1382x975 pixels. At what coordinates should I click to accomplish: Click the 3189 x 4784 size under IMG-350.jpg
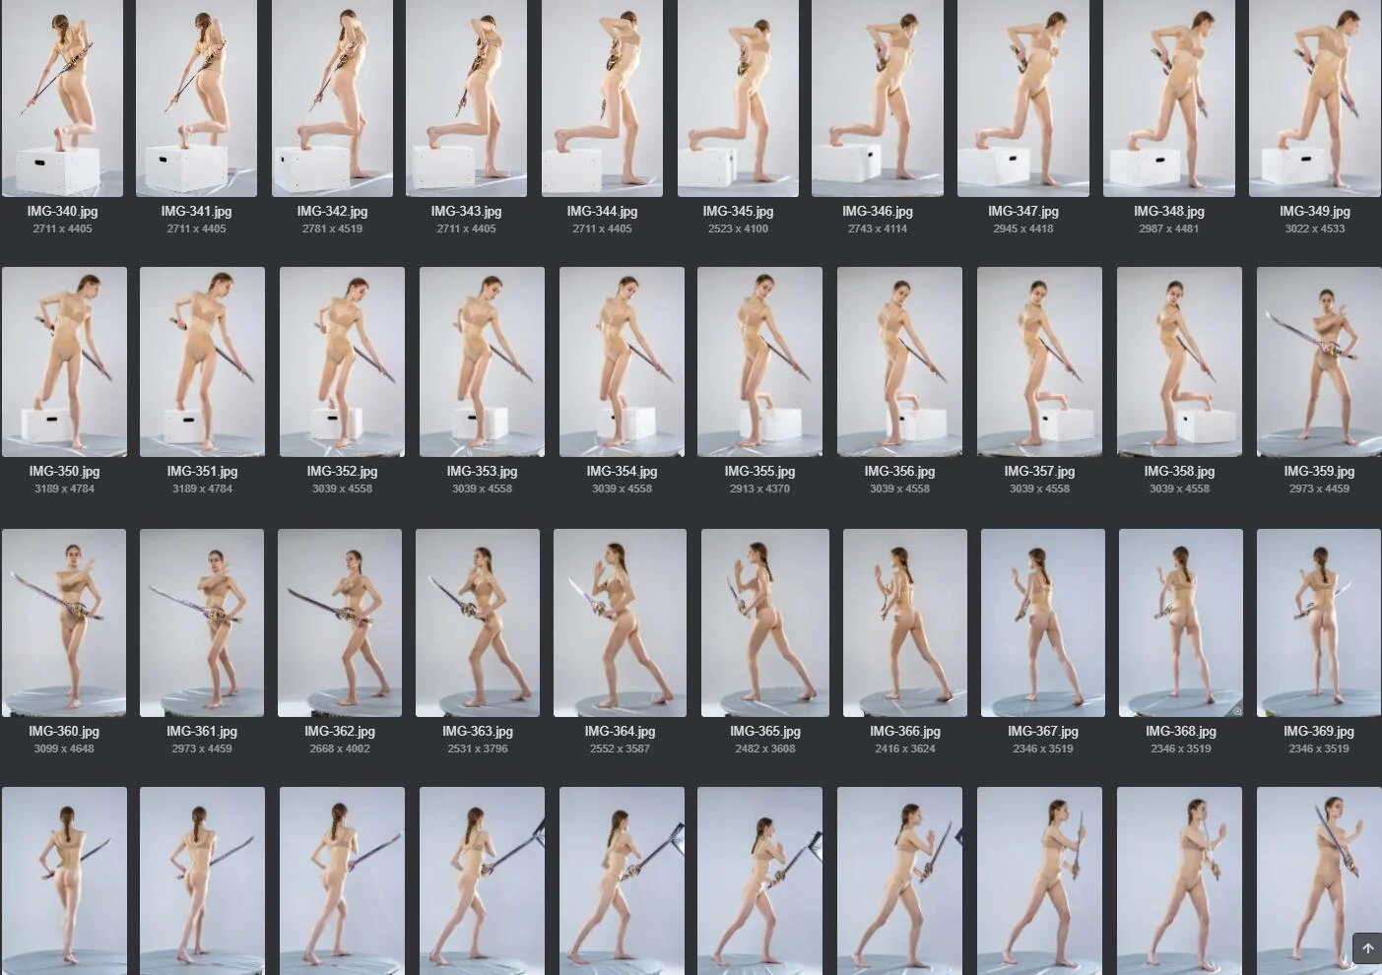click(64, 488)
